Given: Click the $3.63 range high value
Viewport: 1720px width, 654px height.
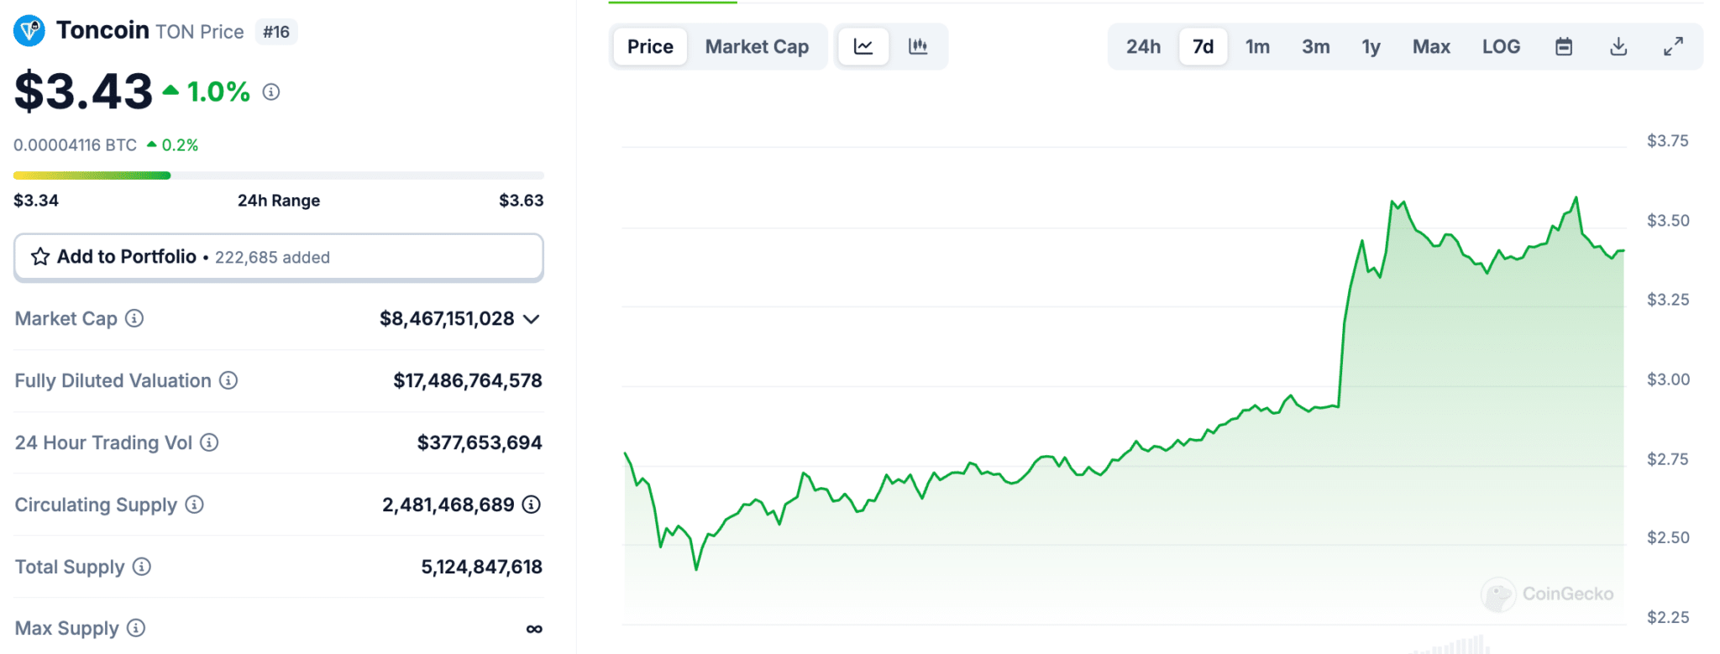Looking at the screenshot, I should click(521, 201).
